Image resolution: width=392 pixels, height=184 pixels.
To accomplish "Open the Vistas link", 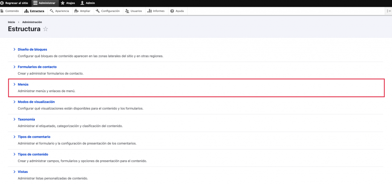I will (23, 172).
